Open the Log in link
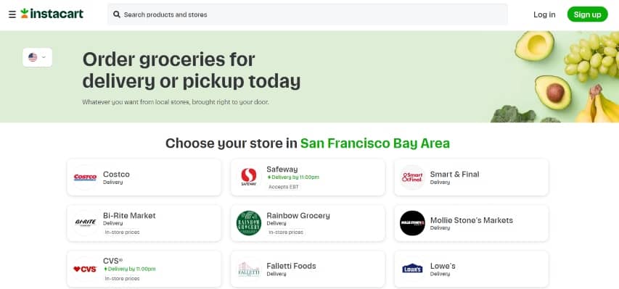Screen dimensions: 619x289 click(544, 14)
